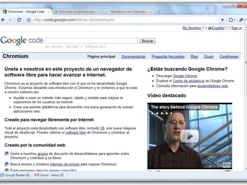Click the video title The story behind Google Chrome
Viewport: 247px width, 185px height.
[184, 107]
